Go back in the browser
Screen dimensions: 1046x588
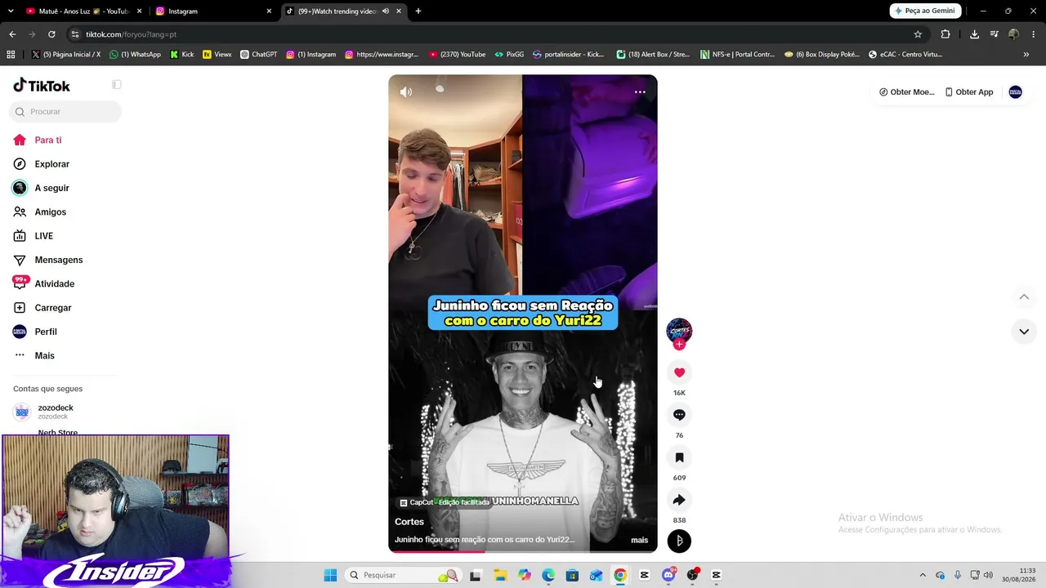pos(12,34)
